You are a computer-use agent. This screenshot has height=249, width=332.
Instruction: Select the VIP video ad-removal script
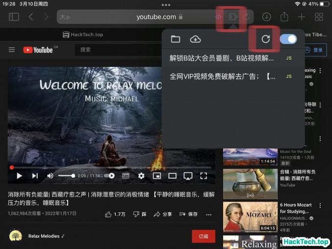[222, 76]
